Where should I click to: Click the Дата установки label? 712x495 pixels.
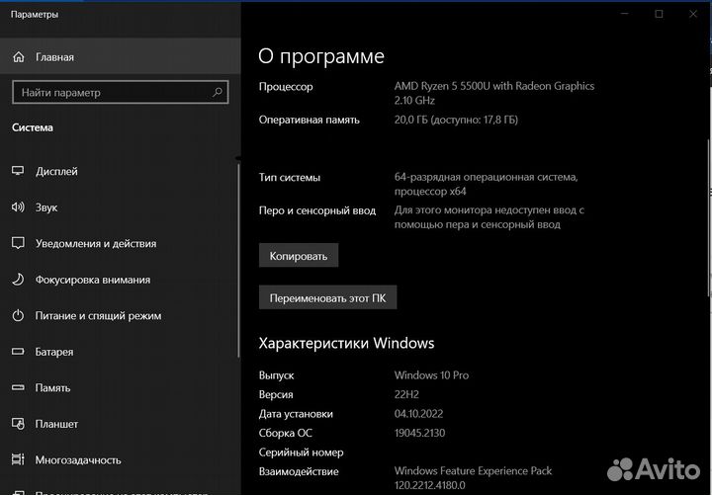(x=296, y=414)
